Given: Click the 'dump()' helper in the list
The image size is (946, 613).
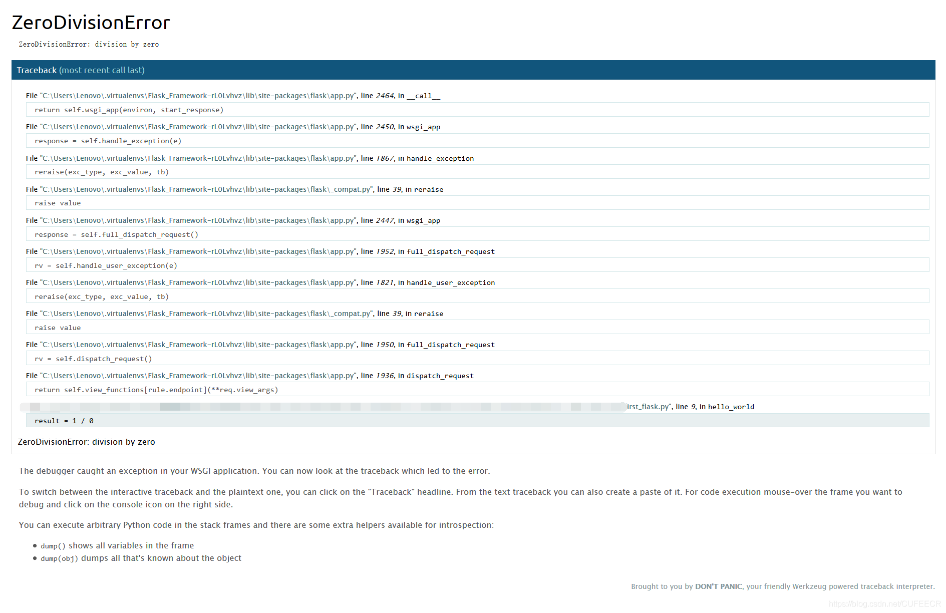Looking at the screenshot, I should [53, 546].
